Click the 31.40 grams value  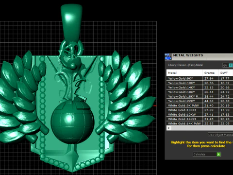pyautogui.click(x=209, y=105)
